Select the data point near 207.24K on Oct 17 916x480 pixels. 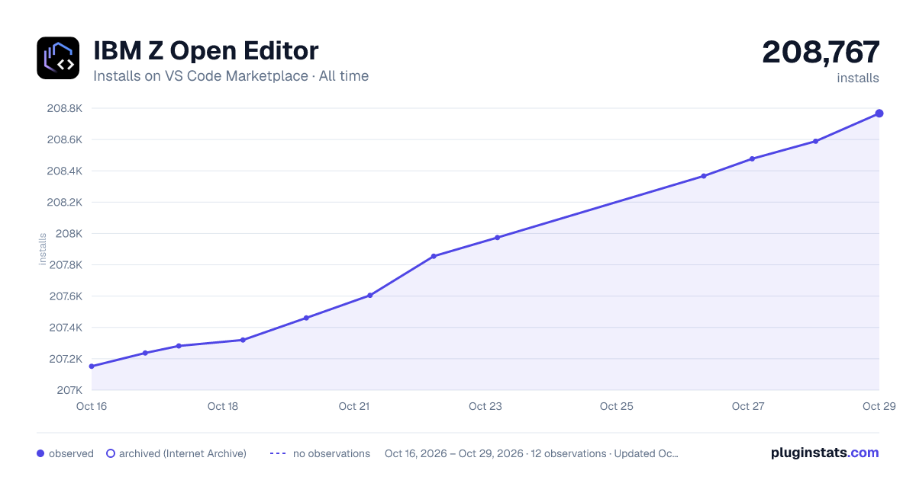pos(145,353)
